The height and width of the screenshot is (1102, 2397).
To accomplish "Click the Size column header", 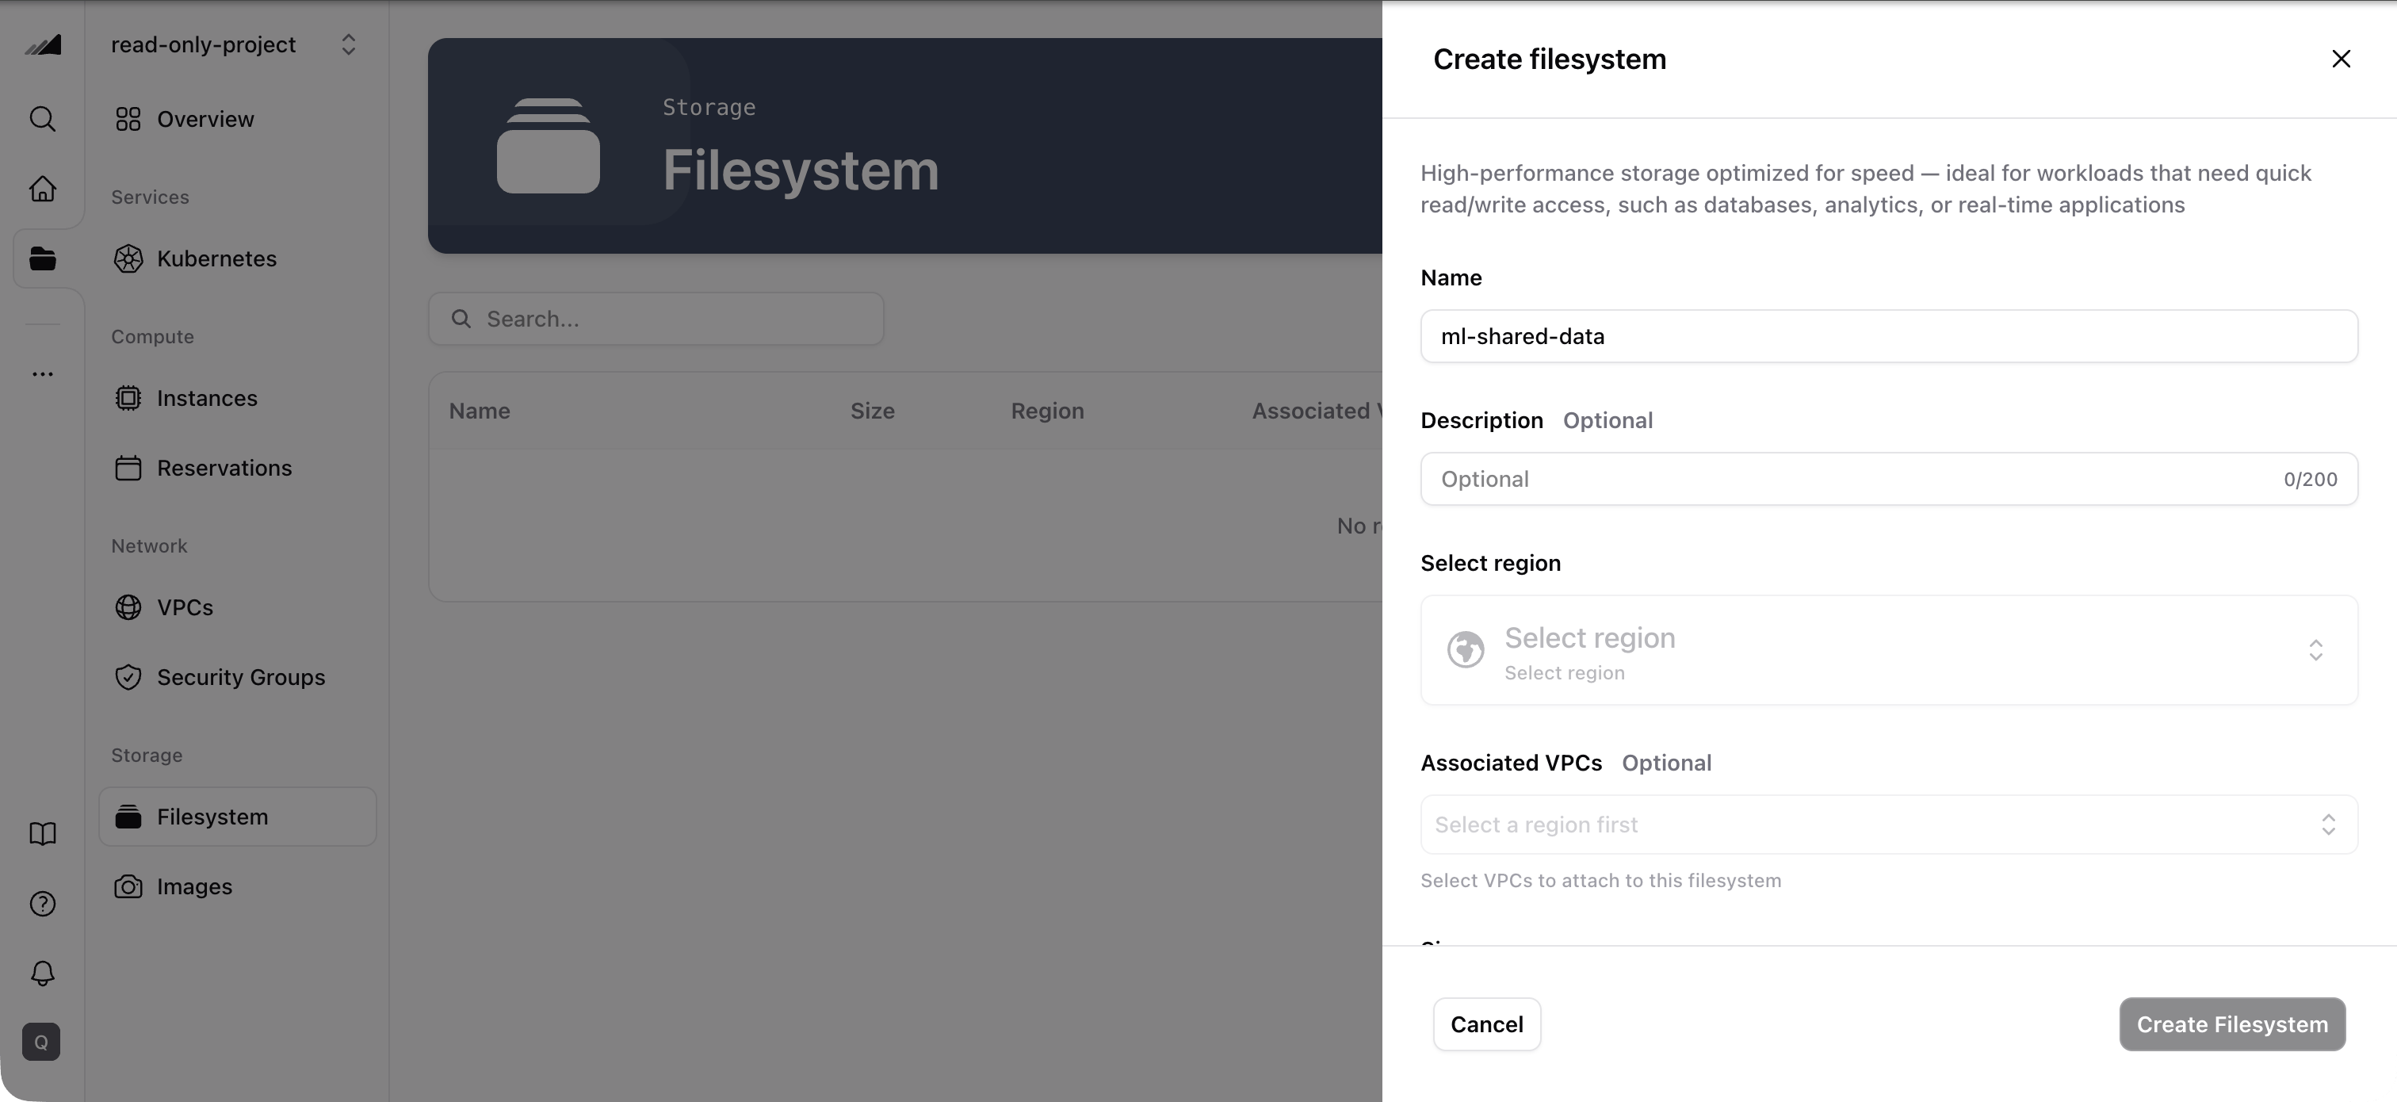I will 872,411.
